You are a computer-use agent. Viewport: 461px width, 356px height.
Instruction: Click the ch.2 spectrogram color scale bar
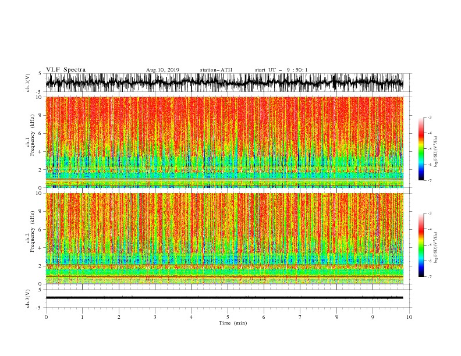point(421,245)
